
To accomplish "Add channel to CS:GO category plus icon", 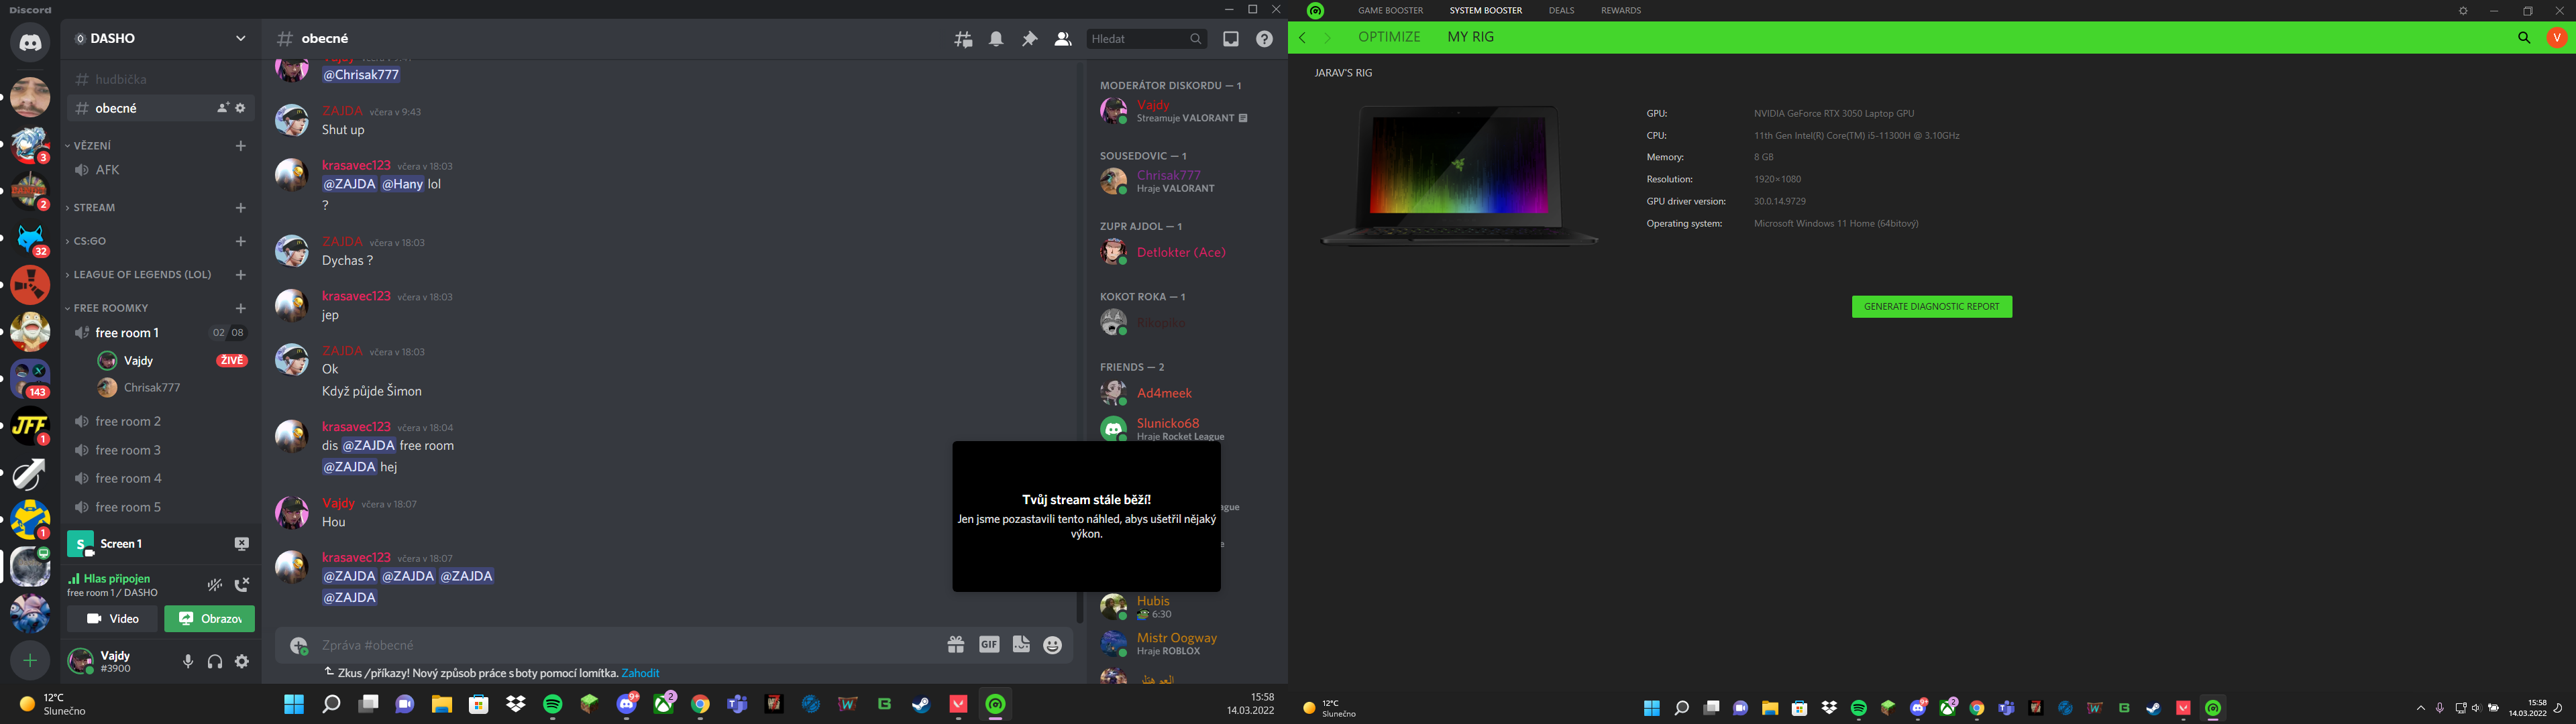I will [240, 241].
